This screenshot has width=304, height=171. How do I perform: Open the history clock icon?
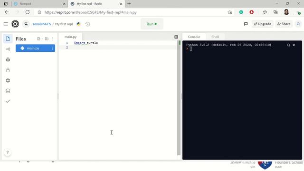87,24
